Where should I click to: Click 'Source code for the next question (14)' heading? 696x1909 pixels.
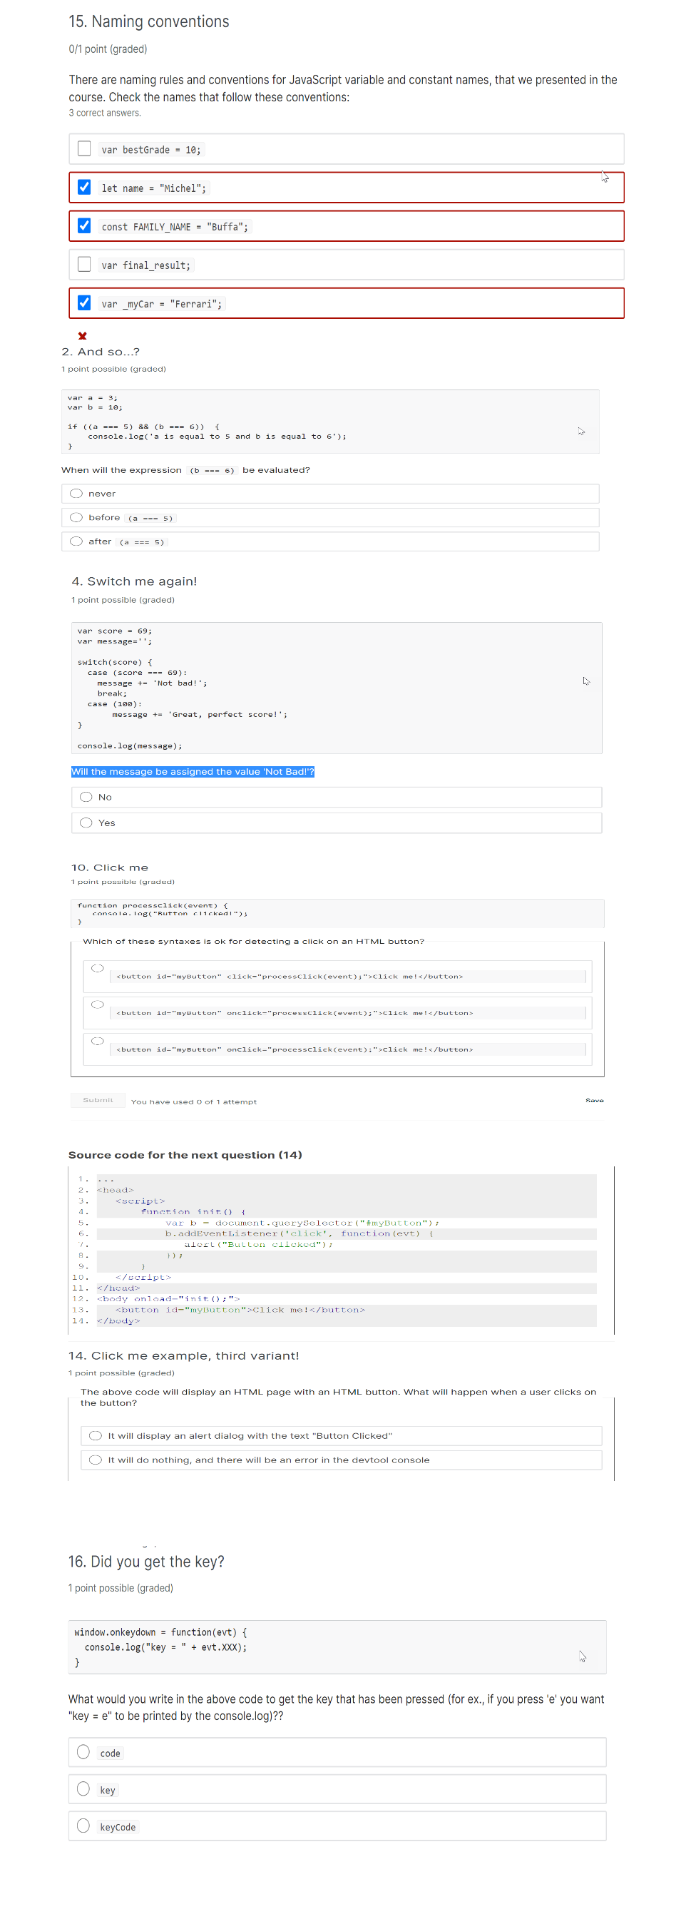pyautogui.click(x=185, y=1156)
